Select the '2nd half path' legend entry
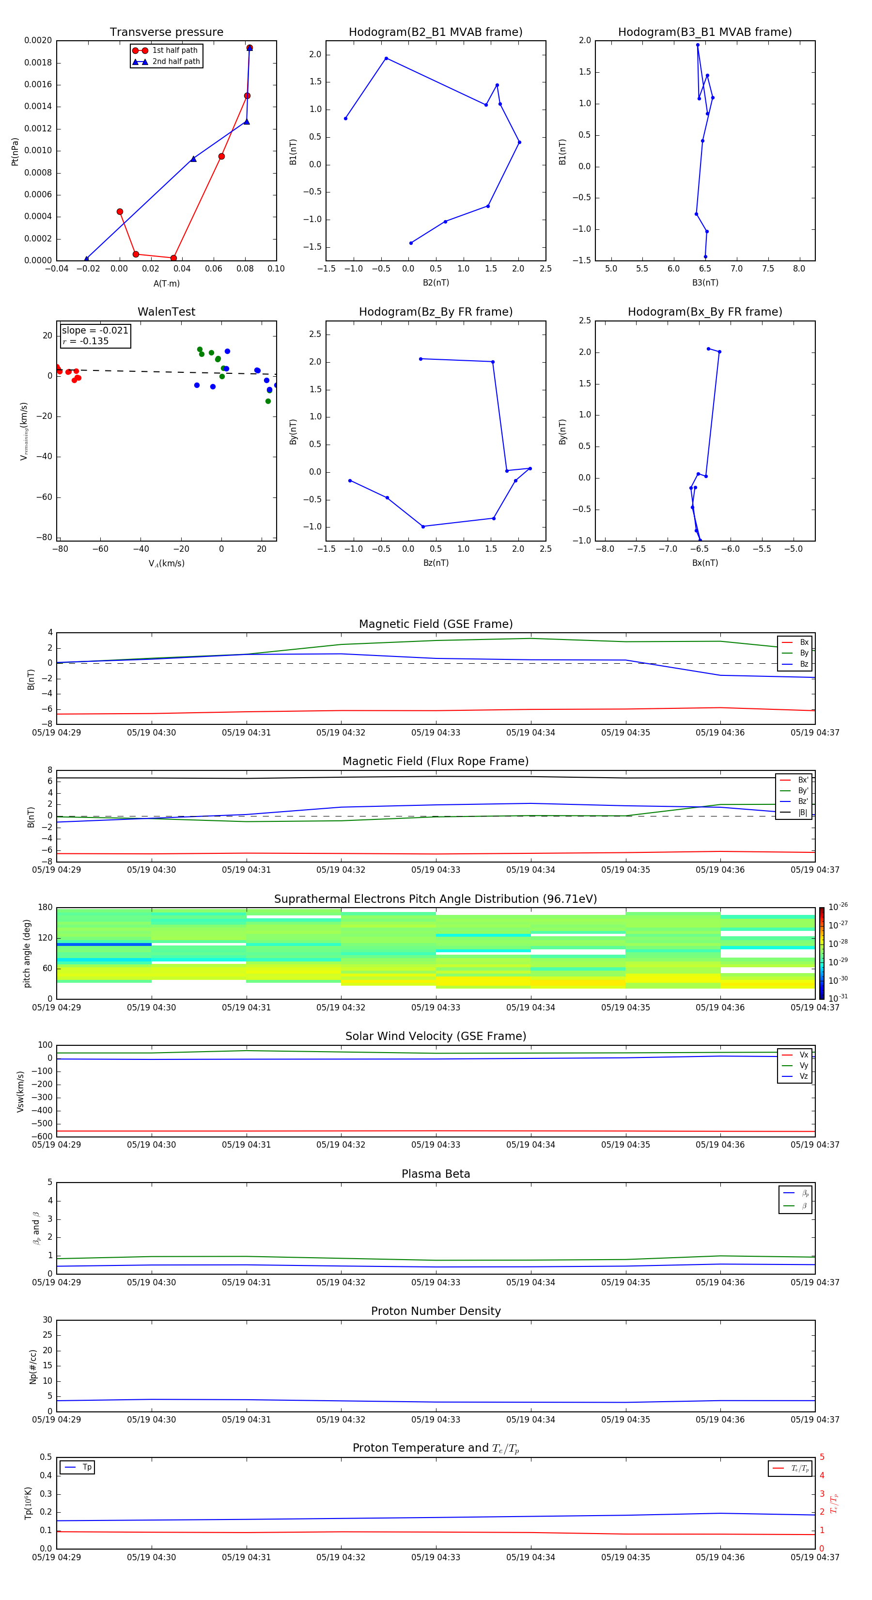 click(x=166, y=62)
